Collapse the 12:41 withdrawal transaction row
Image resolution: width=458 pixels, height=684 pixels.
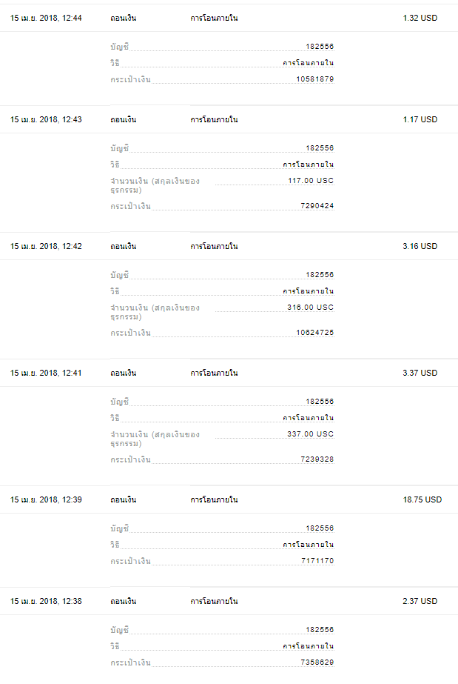(229, 373)
